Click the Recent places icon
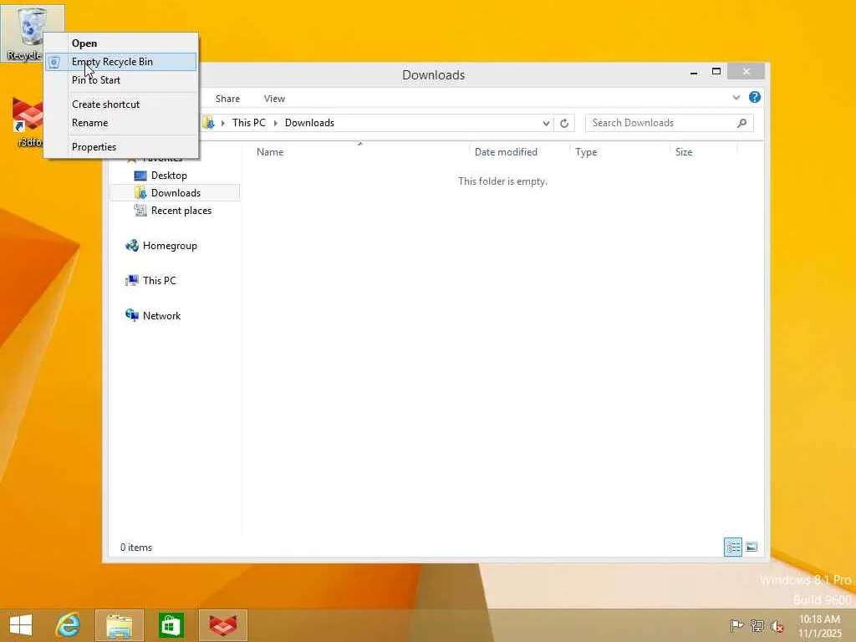This screenshot has width=856, height=642. point(140,210)
